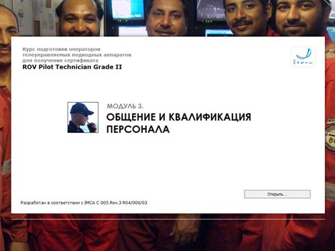
Task: Select the radio operator thumbnail photo
Action: click(83, 117)
